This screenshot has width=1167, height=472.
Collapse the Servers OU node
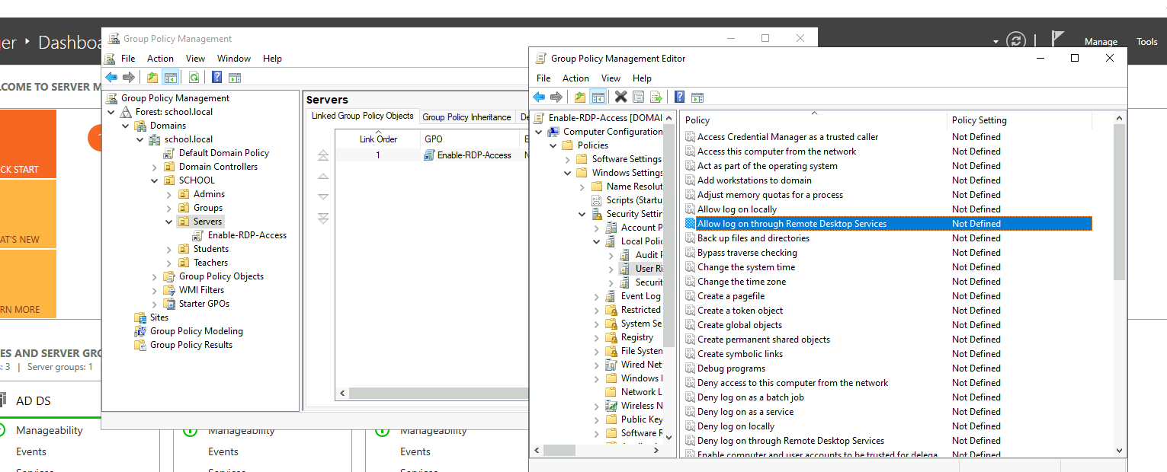[x=168, y=222]
